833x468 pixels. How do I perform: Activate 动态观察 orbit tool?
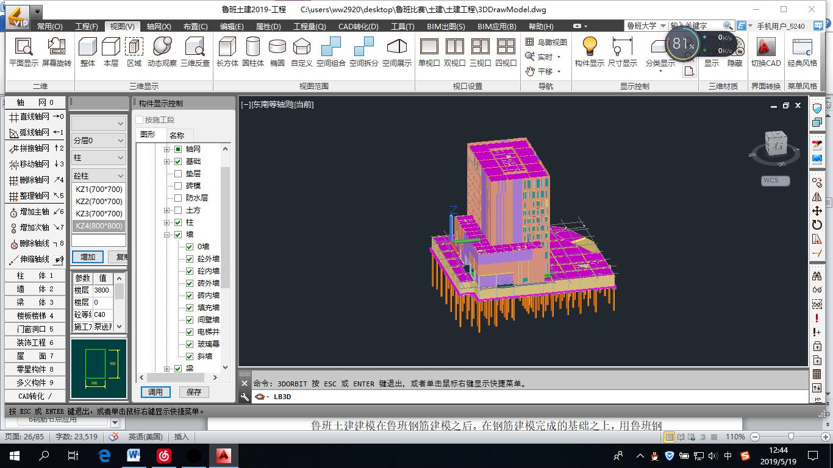point(162,52)
